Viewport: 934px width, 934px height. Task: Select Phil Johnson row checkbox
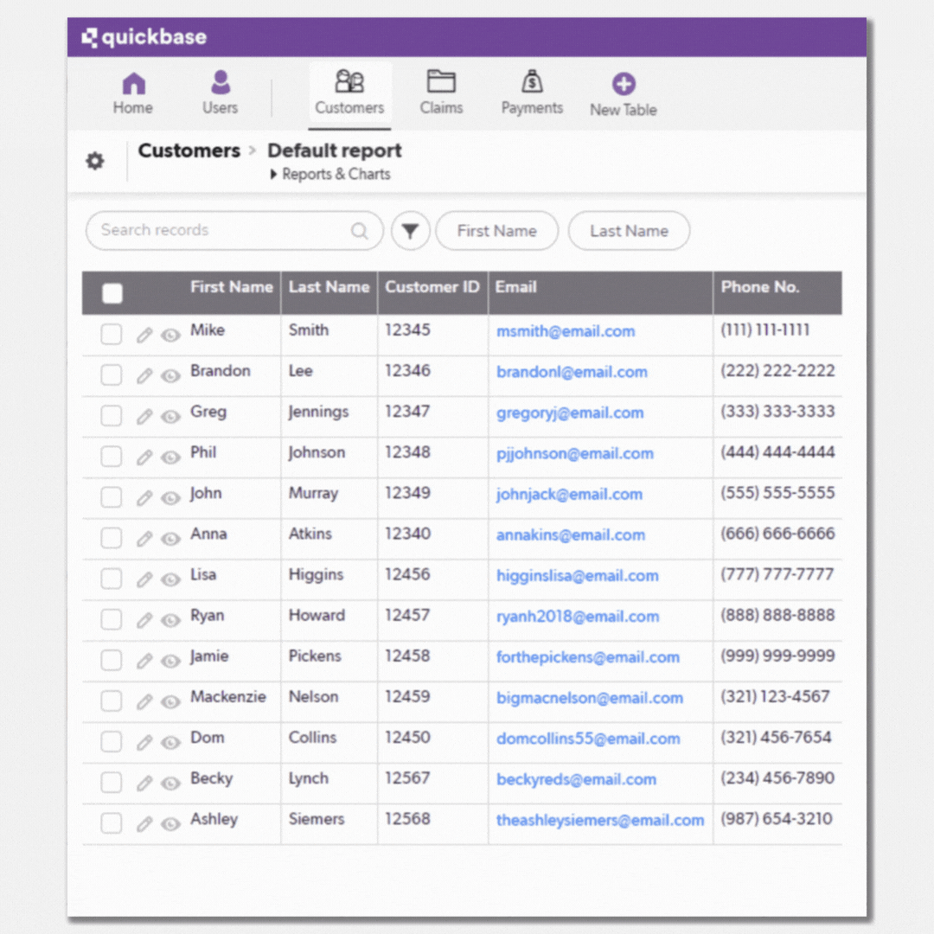pos(112,457)
